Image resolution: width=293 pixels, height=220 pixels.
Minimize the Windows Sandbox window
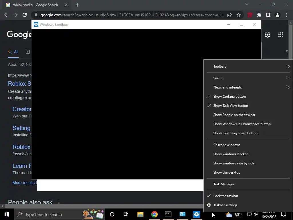point(229,25)
